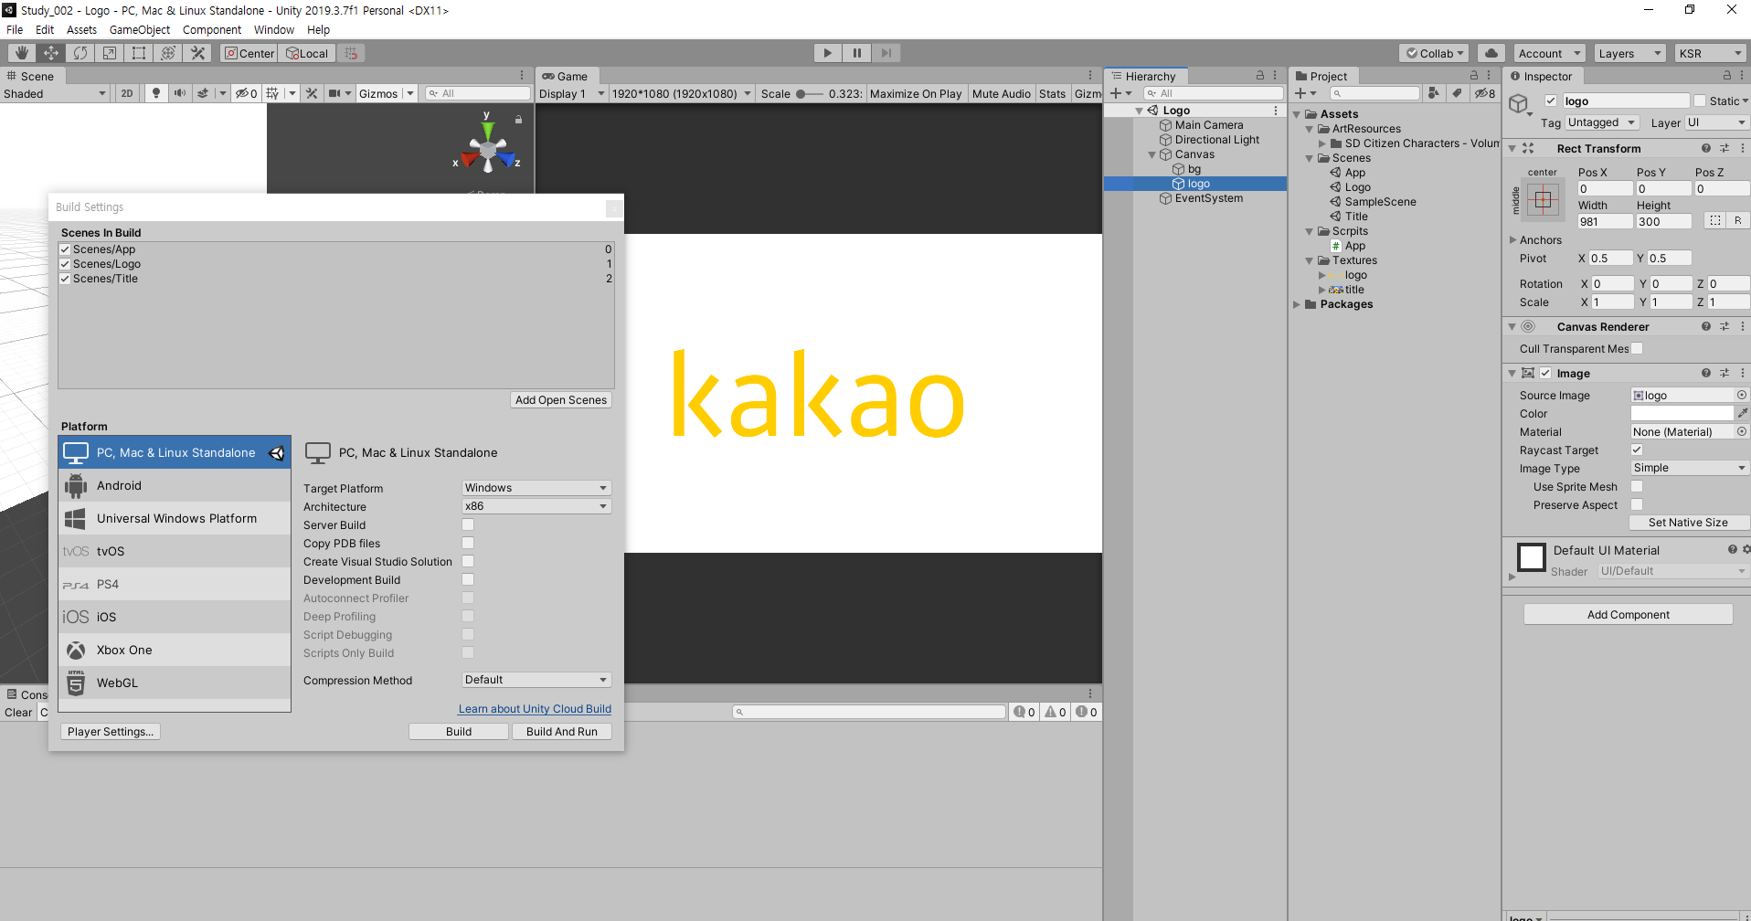
Task: Click the Pause button
Action: (856, 53)
